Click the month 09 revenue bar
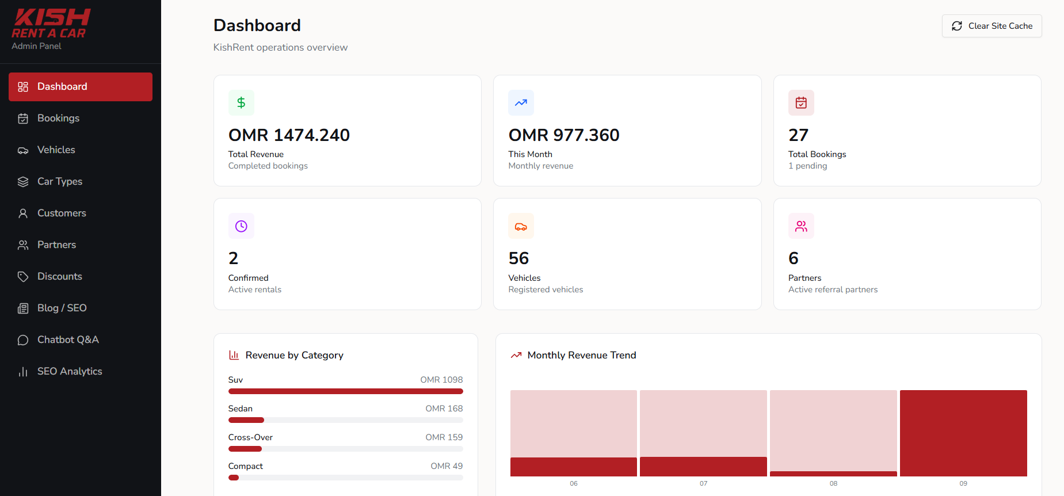Image resolution: width=1064 pixels, height=496 pixels. tap(963, 433)
